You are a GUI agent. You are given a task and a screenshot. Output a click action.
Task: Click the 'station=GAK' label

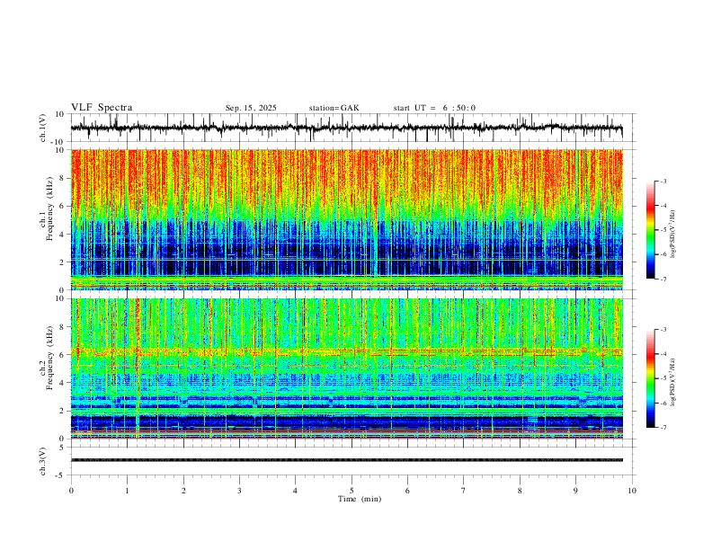pos(334,108)
